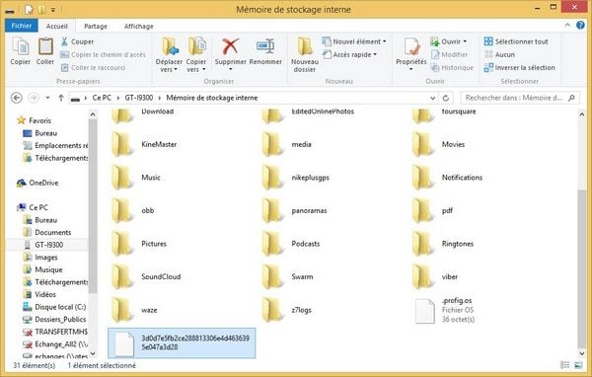
Task: Click GT-I9300 in the address bar
Action: click(139, 98)
